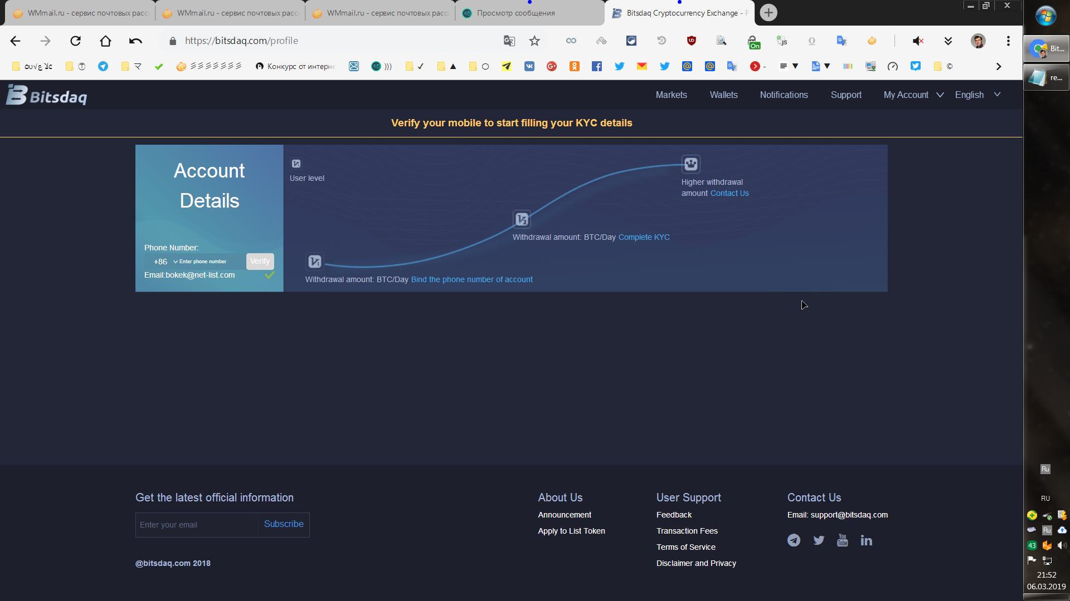Click the level 2 withdrawal icon

coord(522,219)
